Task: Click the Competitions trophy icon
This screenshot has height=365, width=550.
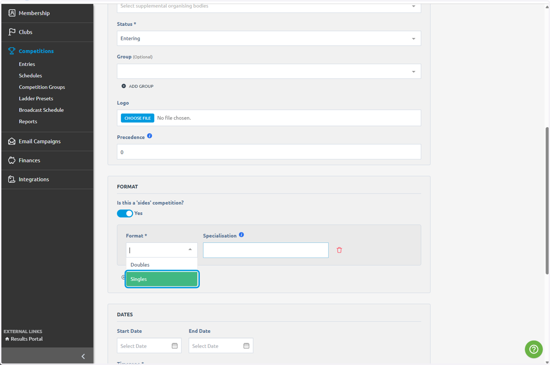Action: 12,51
